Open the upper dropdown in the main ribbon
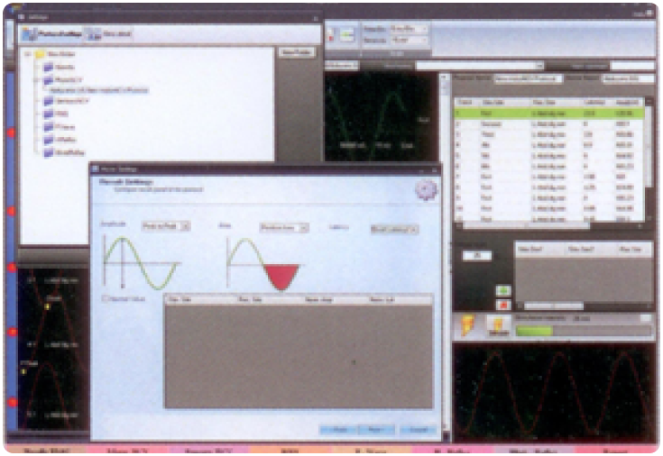 click(x=409, y=29)
